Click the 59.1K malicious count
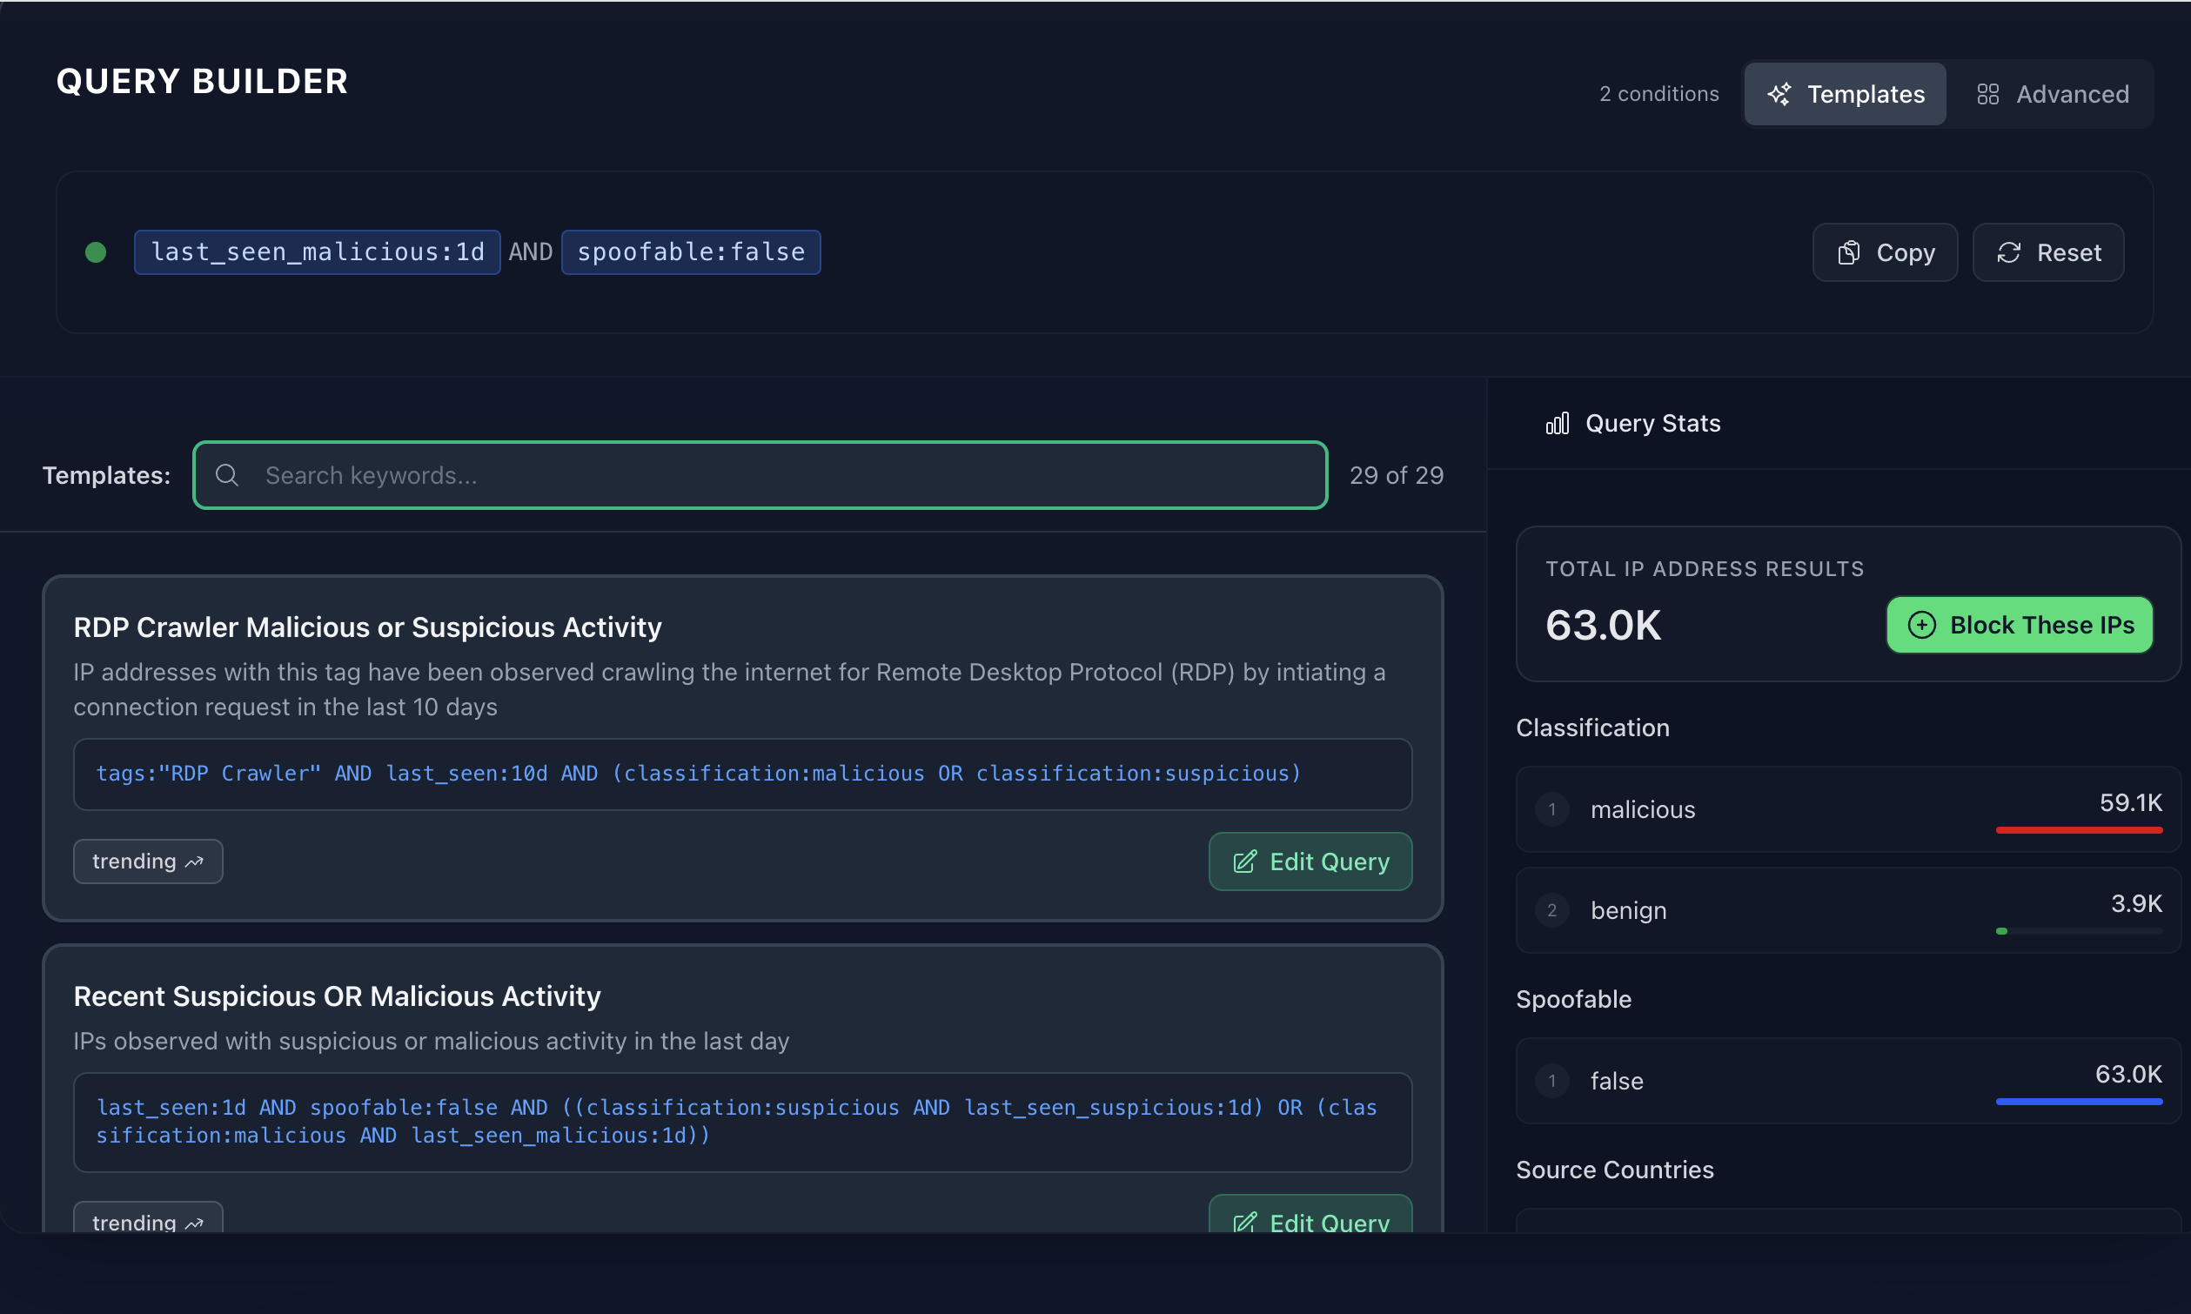The height and width of the screenshot is (1314, 2191). [x=2130, y=802]
